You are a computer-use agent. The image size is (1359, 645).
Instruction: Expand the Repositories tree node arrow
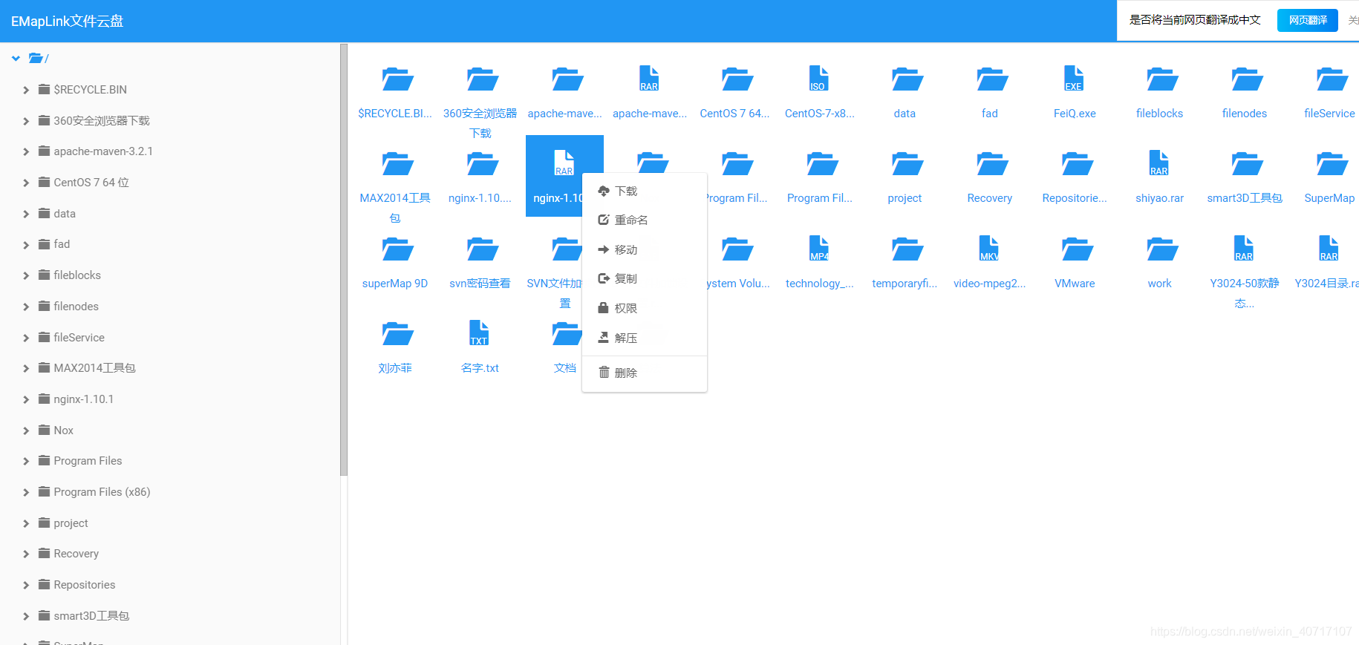click(x=26, y=585)
